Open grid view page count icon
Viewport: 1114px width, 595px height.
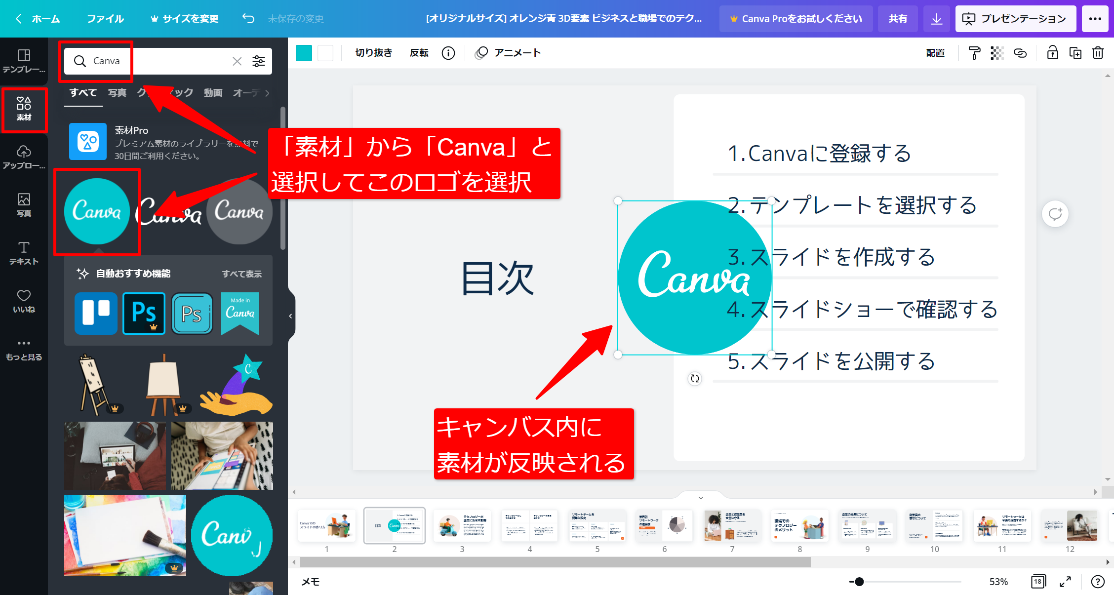1038,581
